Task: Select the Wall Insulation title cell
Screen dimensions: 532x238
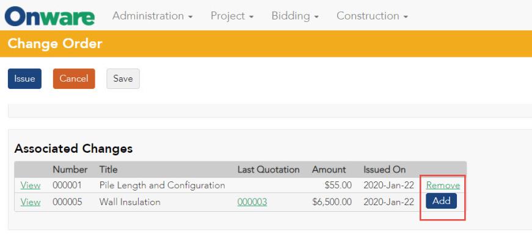Action: tap(130, 202)
